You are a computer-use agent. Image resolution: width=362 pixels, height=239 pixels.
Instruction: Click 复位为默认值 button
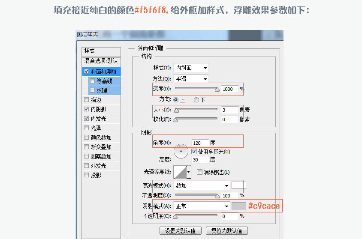pos(227,231)
